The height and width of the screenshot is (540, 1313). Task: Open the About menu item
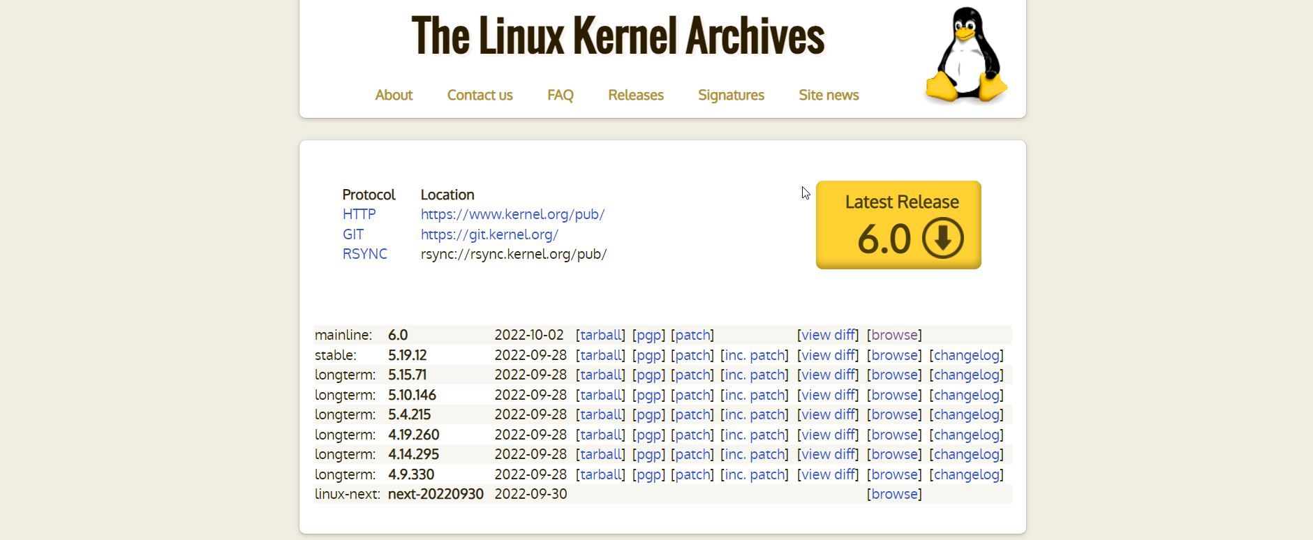point(394,95)
